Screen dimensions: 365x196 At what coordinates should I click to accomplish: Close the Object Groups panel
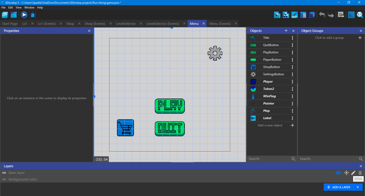361,31
